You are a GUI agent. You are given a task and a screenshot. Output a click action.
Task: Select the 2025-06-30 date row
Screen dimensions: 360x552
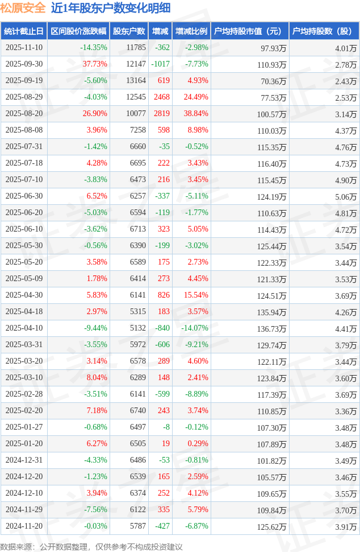23,196
